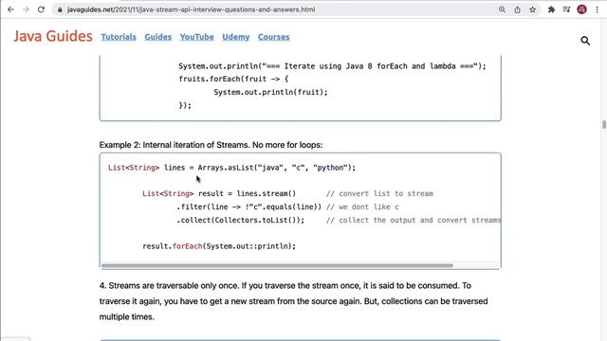
Task: Bookmark this page with the star icon
Action: (533, 9)
